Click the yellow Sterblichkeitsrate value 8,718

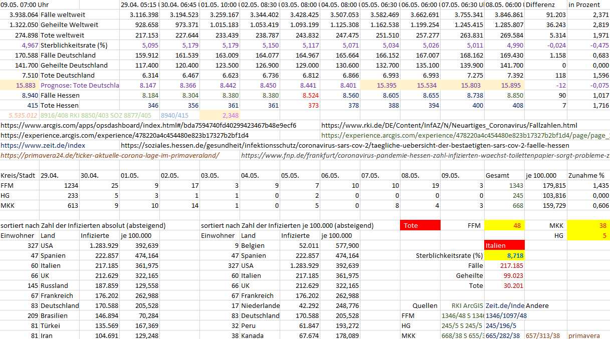(504, 255)
